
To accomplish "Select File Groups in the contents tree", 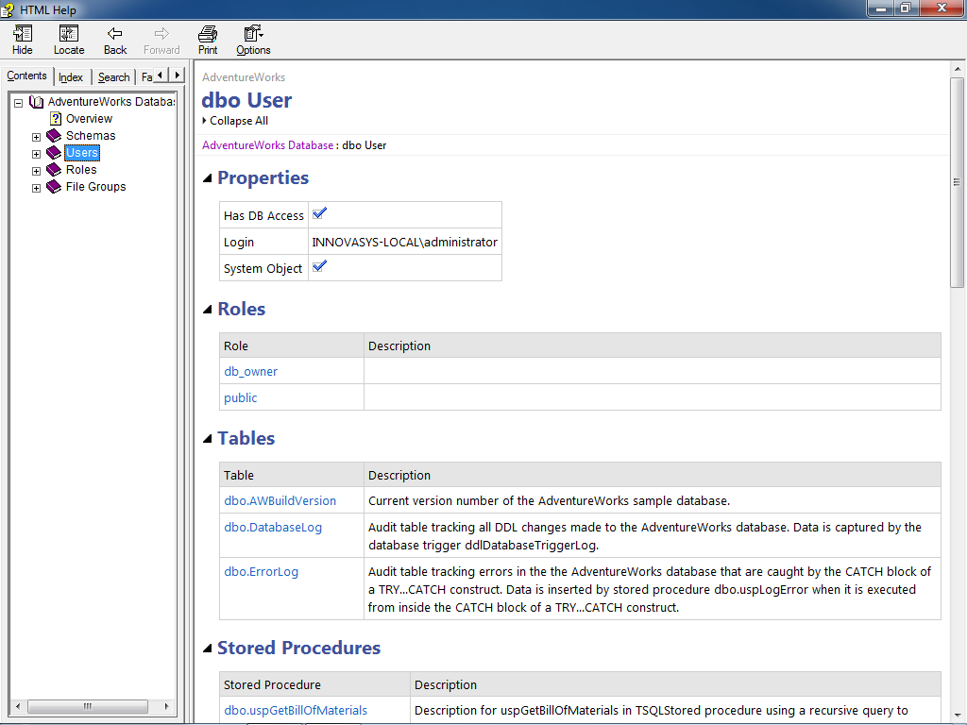I will 95,187.
